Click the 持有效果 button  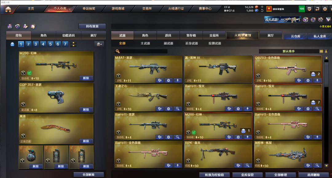pyautogui.click(x=92, y=26)
